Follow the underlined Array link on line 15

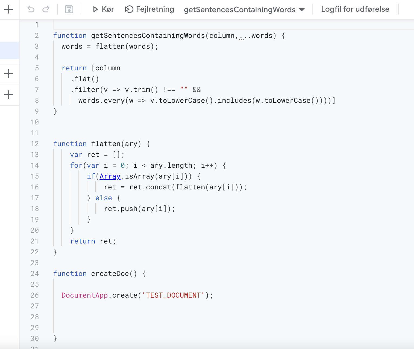pyautogui.click(x=110, y=176)
